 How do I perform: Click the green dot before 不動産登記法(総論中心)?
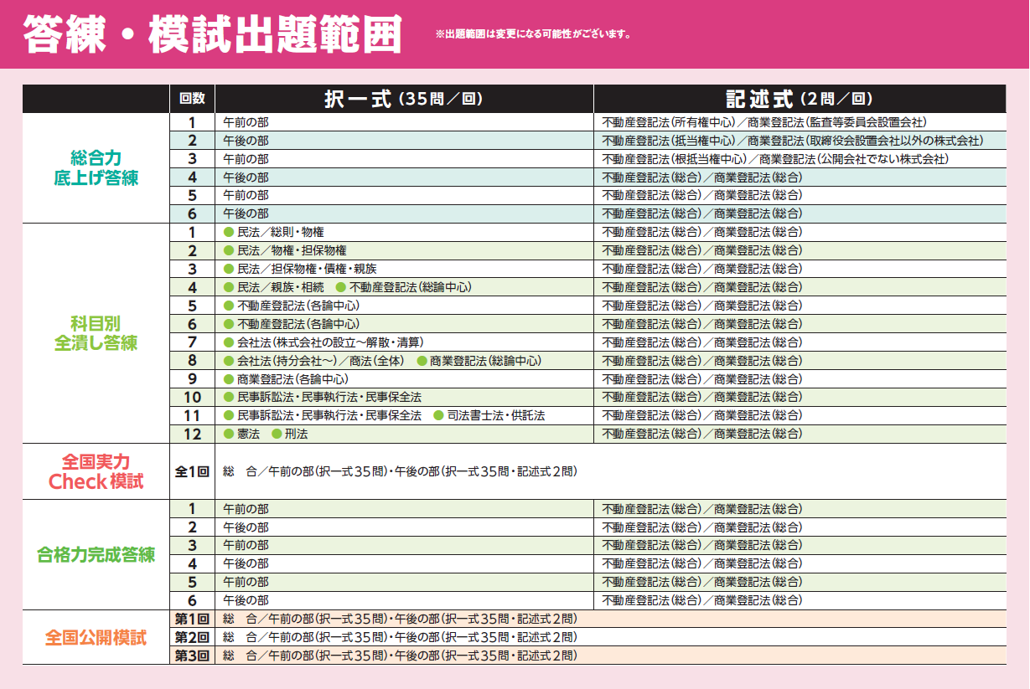tap(340, 287)
